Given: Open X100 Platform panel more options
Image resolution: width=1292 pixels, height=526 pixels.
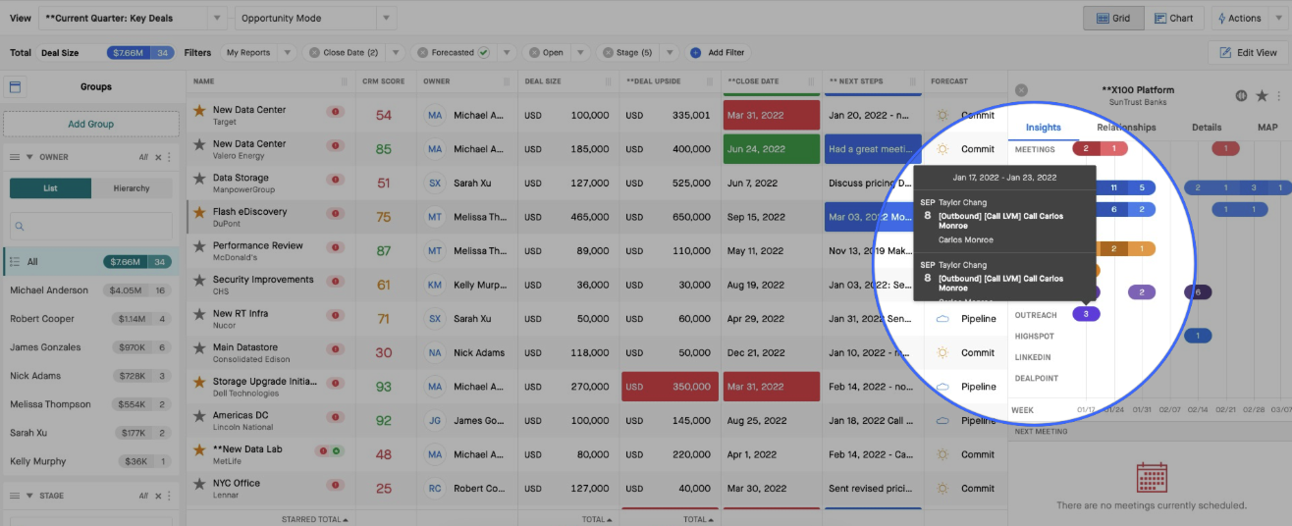Looking at the screenshot, I should coord(1279,95).
